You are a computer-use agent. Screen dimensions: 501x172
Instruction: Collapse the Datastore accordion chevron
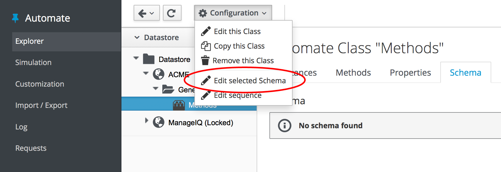(137, 37)
